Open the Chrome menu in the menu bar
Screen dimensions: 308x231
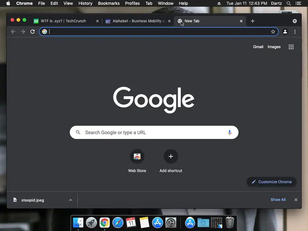pyautogui.click(x=24, y=3)
